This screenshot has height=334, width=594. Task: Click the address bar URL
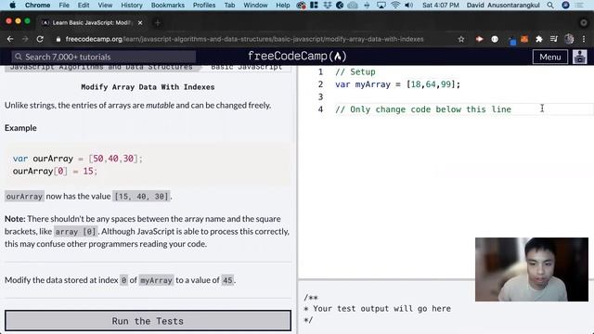[244, 39]
